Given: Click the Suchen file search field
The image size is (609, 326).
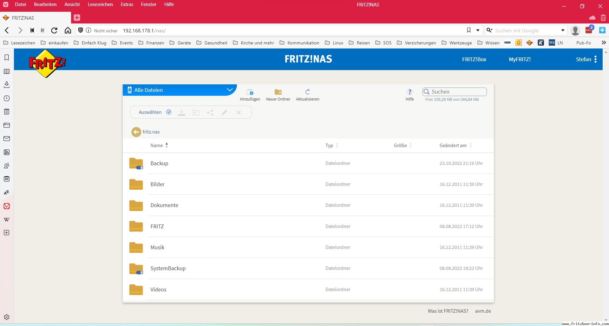Looking at the screenshot, I should point(455,92).
